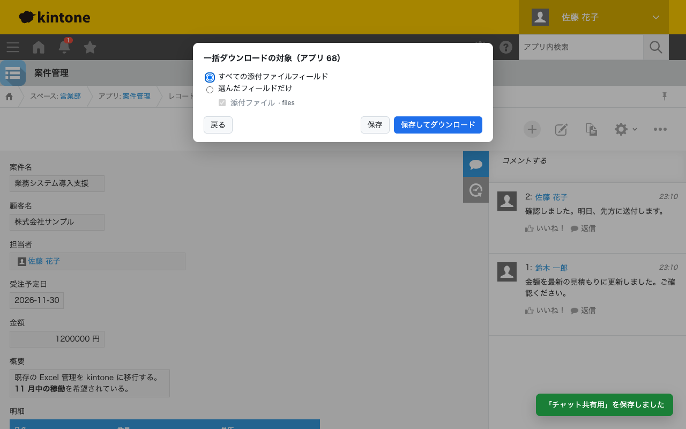Open the 佐藤 花子 user menu dropdown
The width and height of the screenshot is (686, 429).
coord(594,17)
